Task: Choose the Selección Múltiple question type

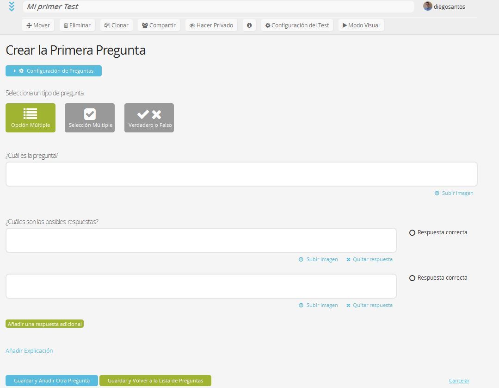Action: (90, 118)
